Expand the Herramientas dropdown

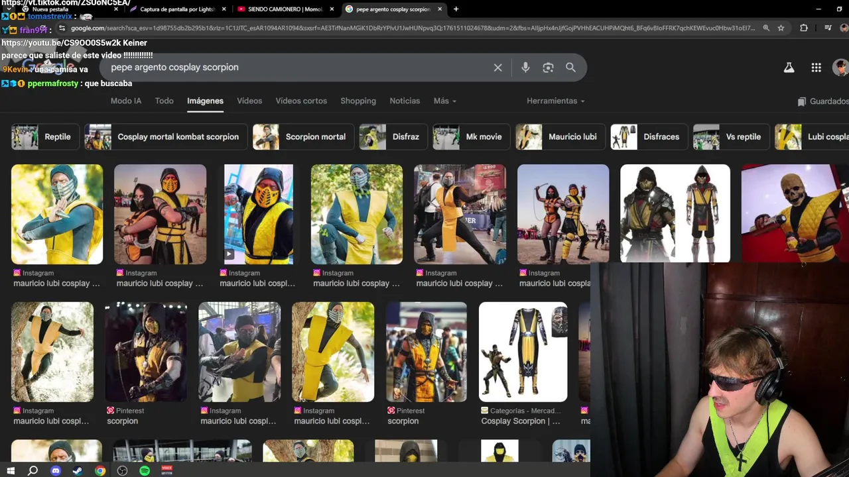tap(556, 101)
